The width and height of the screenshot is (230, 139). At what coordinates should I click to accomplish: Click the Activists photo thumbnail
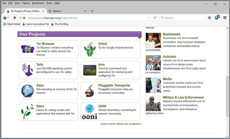point(153,63)
